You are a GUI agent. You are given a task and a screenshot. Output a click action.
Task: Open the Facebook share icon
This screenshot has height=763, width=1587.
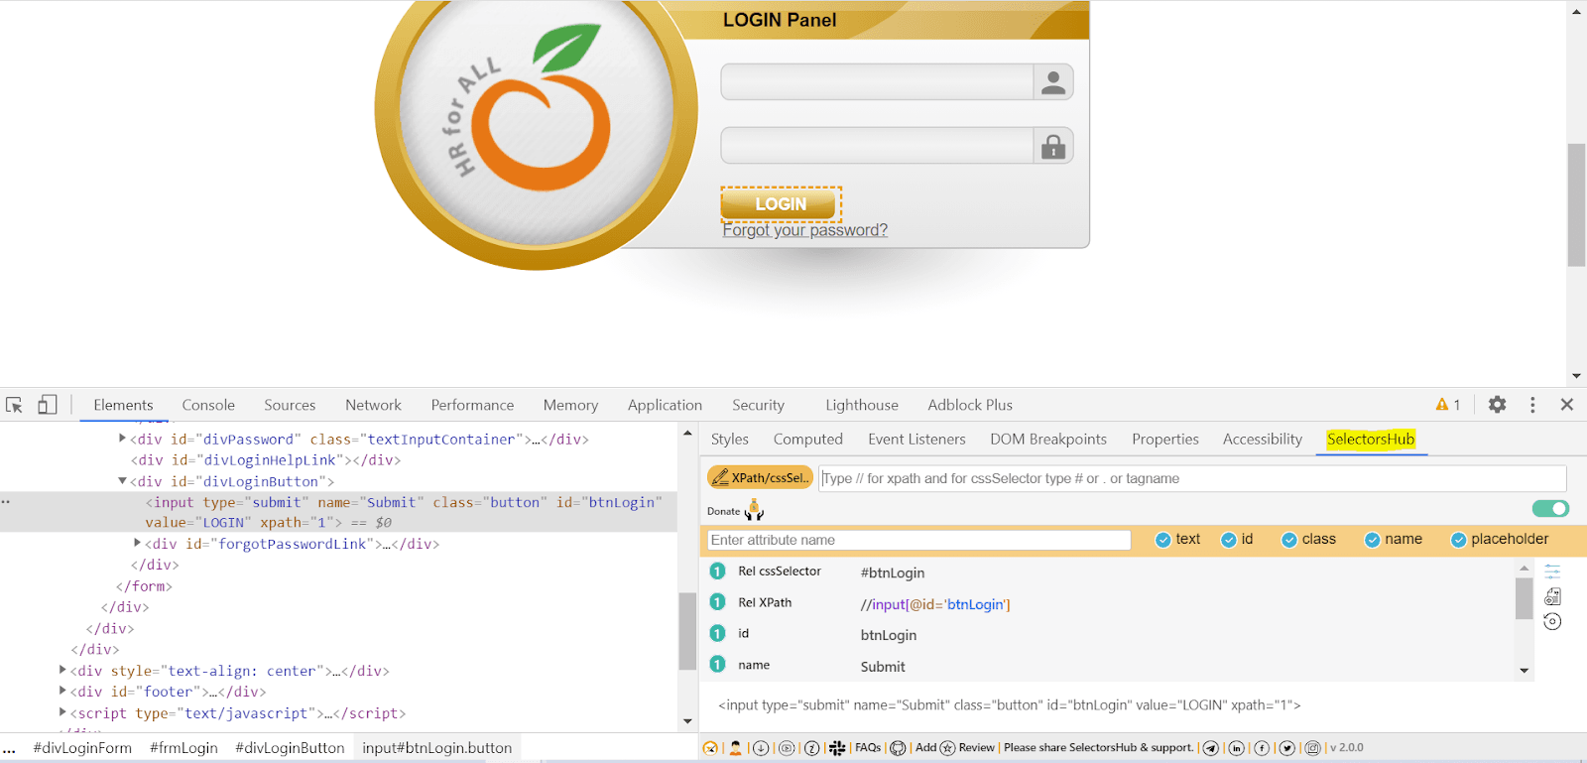point(1262,748)
